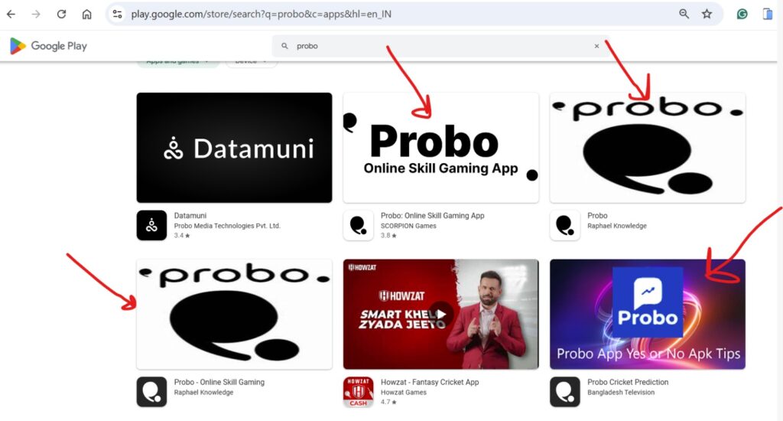Open Probo Cricket Prediction banner image
This screenshot has height=421, width=783.
pyautogui.click(x=647, y=314)
